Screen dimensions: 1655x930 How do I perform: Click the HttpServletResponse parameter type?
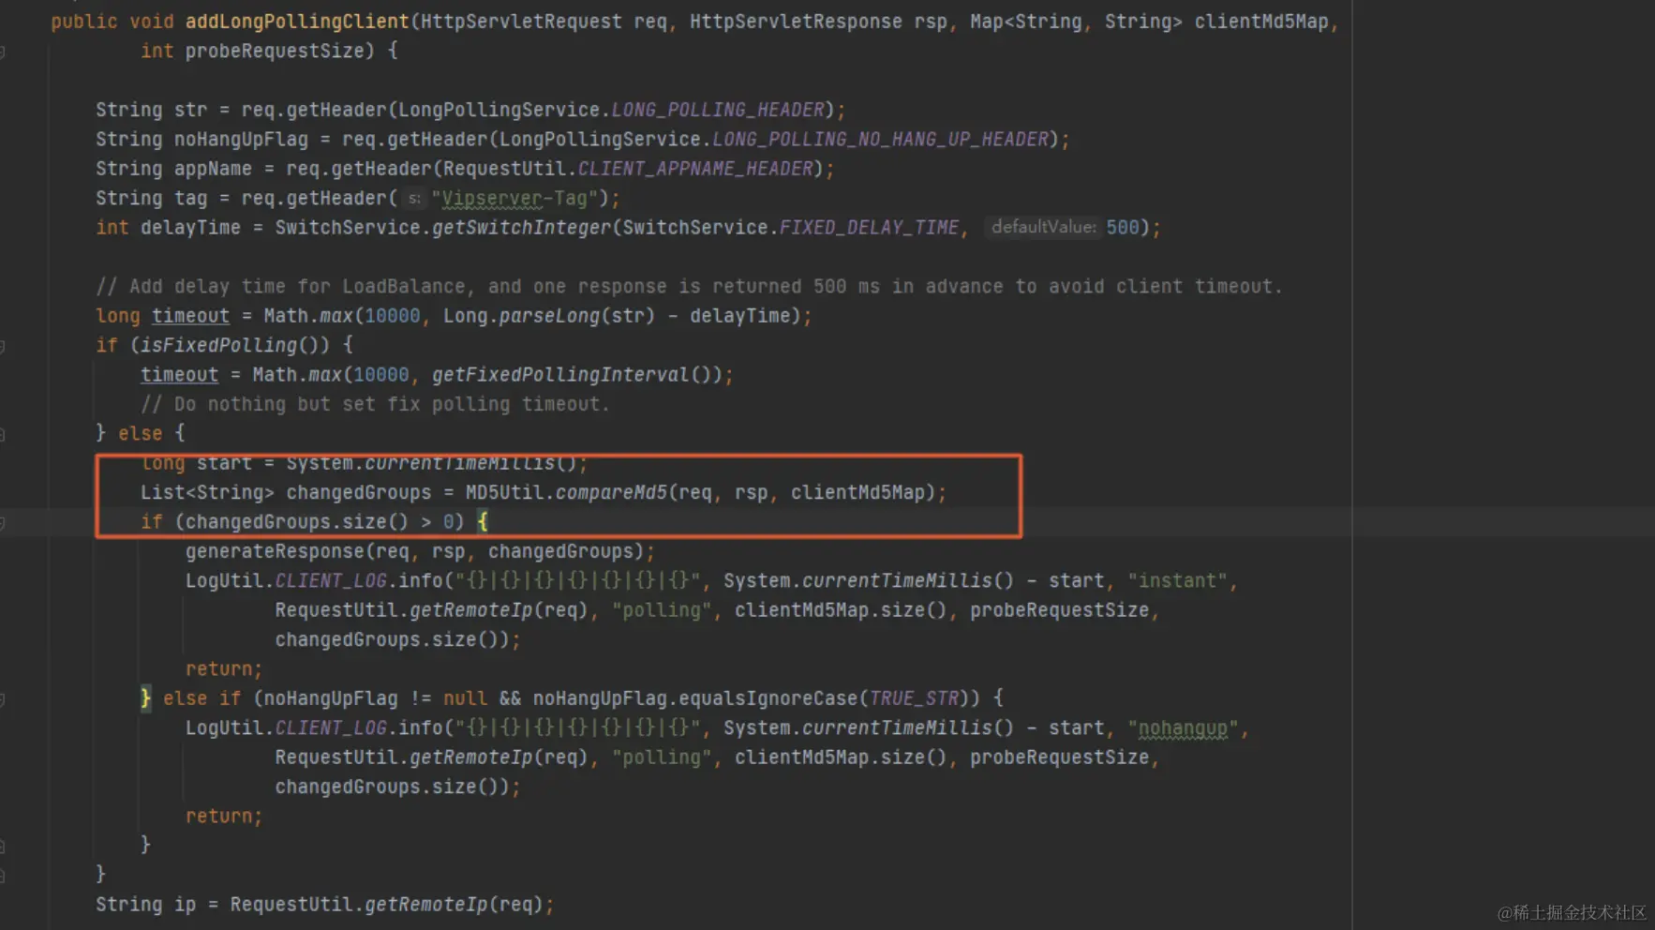click(796, 22)
